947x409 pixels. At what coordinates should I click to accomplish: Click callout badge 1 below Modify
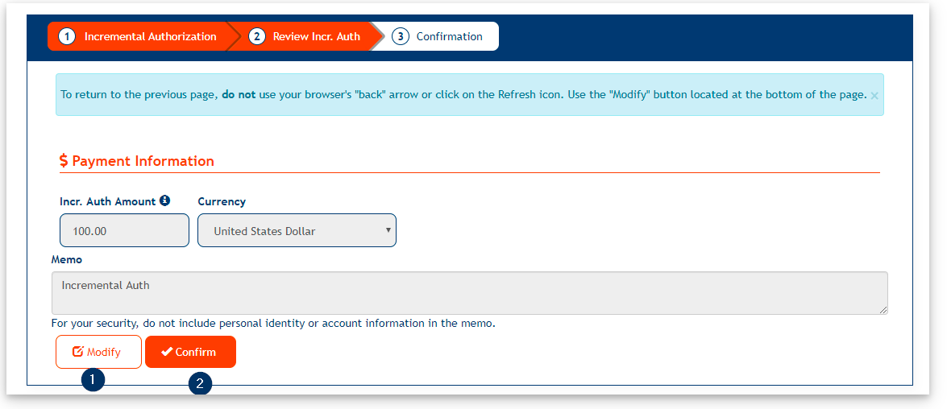93,379
